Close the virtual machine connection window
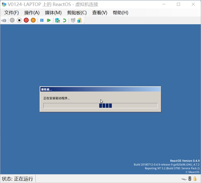Viewport: 201px width, 183px height. 193,4
